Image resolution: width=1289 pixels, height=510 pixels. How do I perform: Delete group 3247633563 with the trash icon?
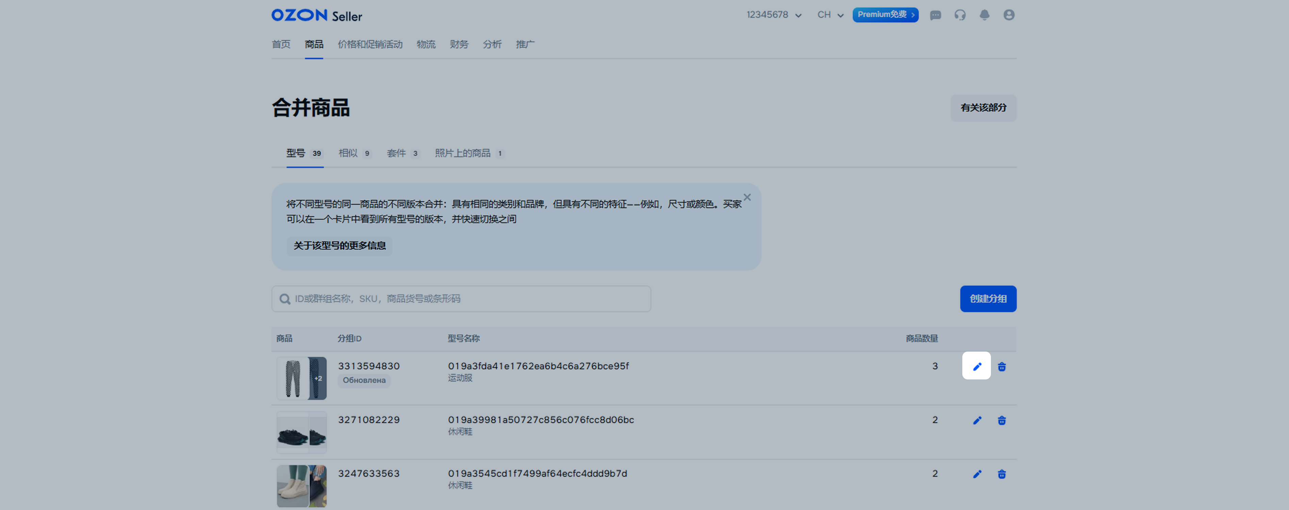coord(1002,474)
